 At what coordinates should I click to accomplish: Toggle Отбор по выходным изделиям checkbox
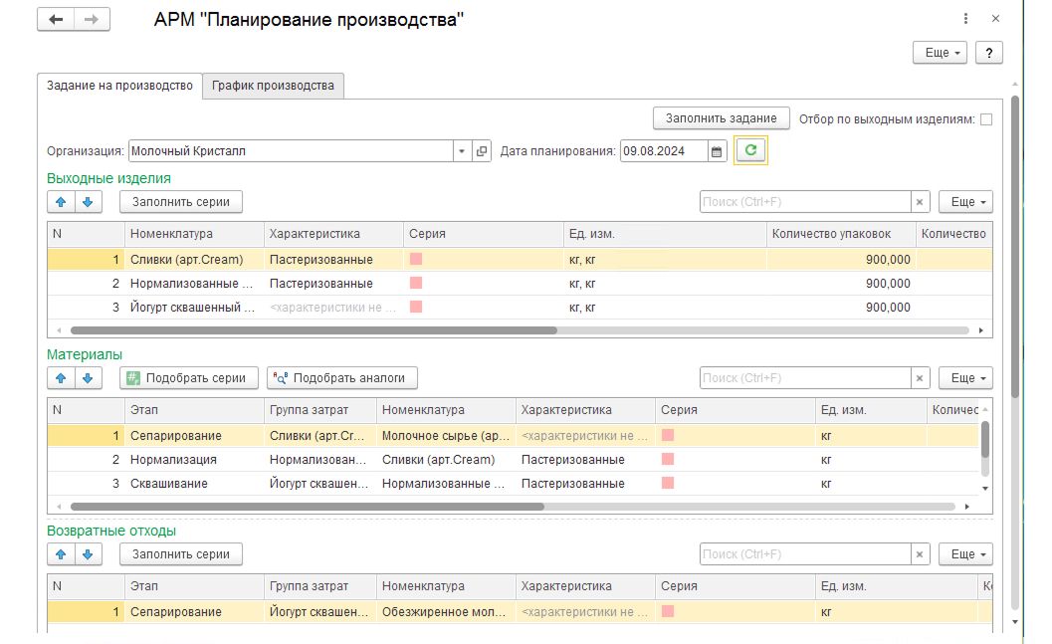(x=985, y=119)
